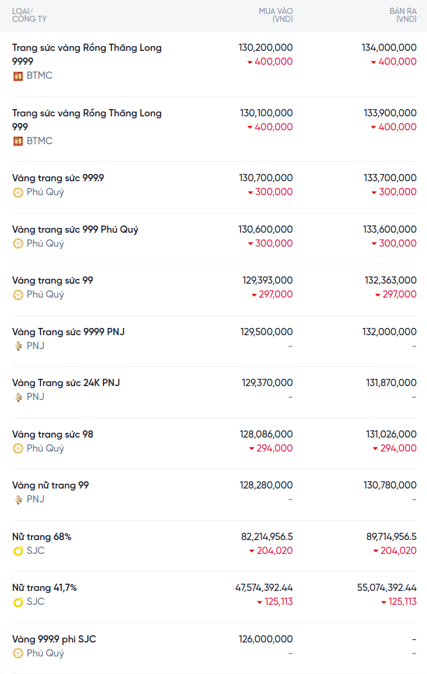This screenshot has width=427, height=674.
Task: Click the LOẠI/CÔNG TY column header
Action: tap(29, 15)
